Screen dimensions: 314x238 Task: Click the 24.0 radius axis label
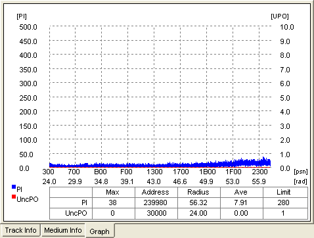[x=49, y=181]
